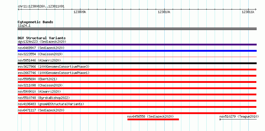
Task: Click the Cytogenetic Bands track title
Action: point(35,22)
